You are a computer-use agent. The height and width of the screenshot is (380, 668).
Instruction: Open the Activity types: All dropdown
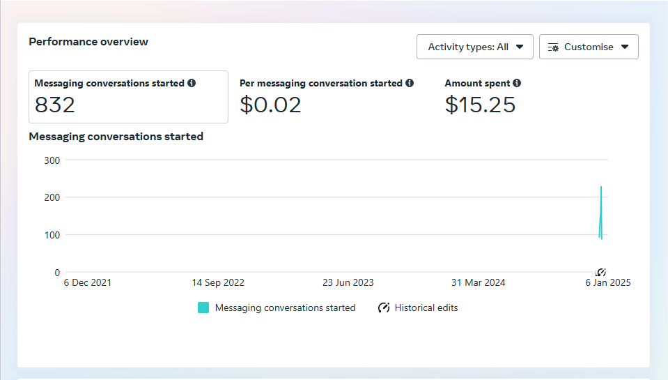pyautogui.click(x=474, y=47)
